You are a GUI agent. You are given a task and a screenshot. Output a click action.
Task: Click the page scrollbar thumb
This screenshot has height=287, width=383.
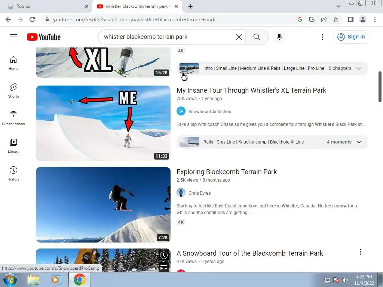coord(380,87)
